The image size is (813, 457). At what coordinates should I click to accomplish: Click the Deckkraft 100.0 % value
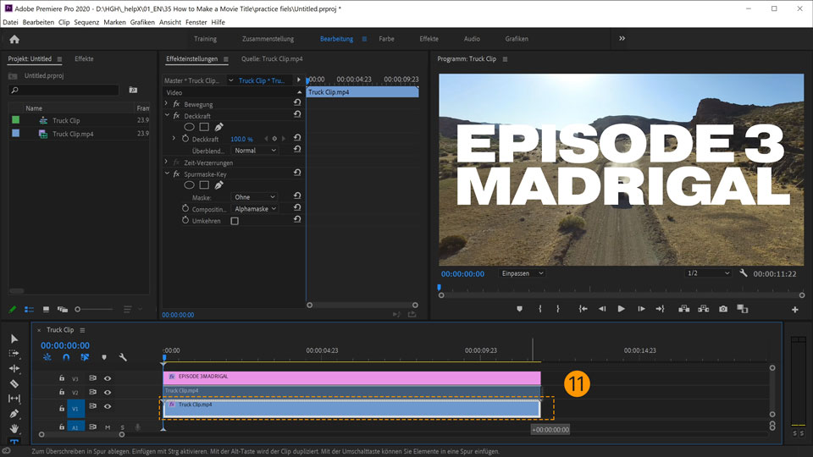pyautogui.click(x=241, y=139)
